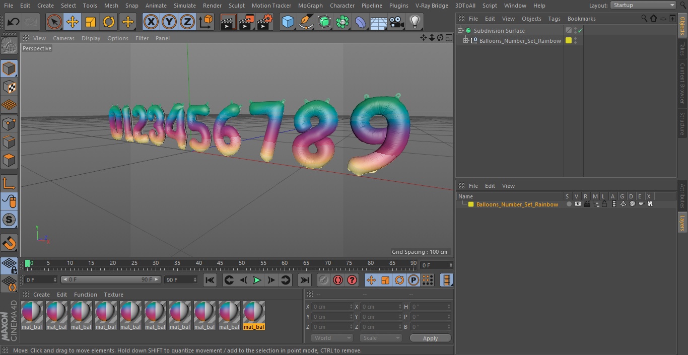The height and width of the screenshot is (355, 688).
Task: Open the Spline pen tool
Action: (x=306, y=22)
